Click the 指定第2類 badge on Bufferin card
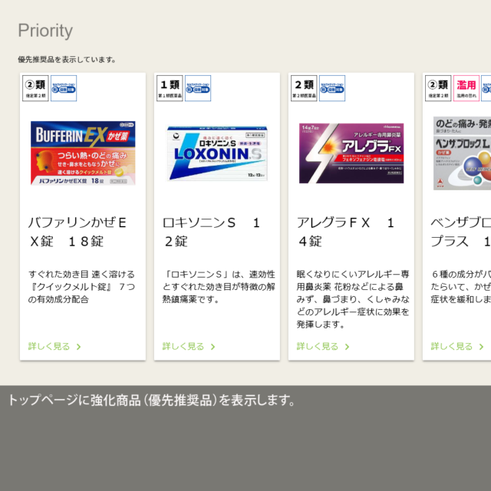This screenshot has width=491, height=491. tap(36, 88)
